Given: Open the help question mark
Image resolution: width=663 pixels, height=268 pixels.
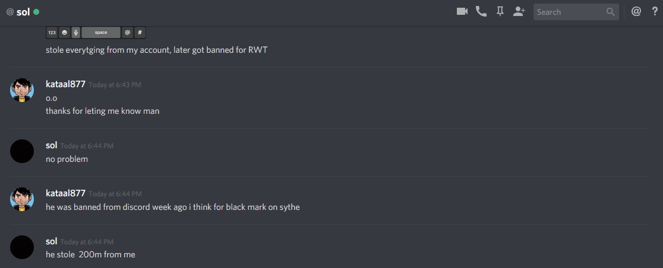Looking at the screenshot, I should click(x=655, y=11).
